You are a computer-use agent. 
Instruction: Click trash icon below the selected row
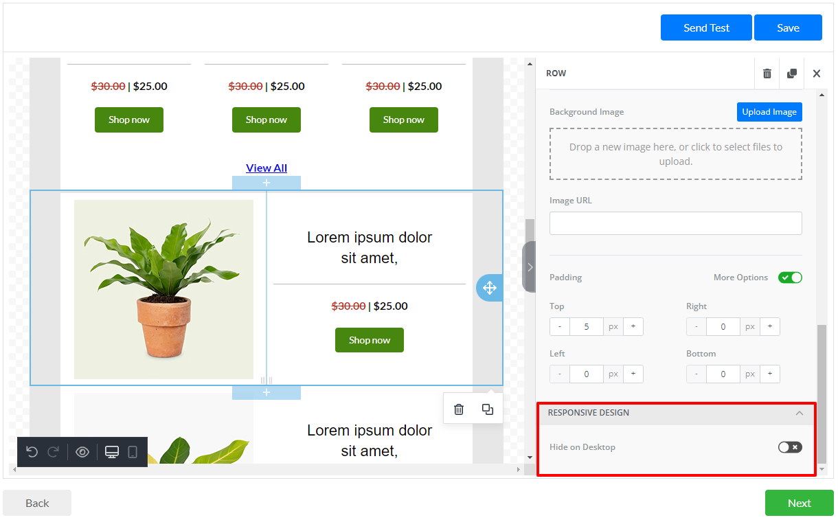pyautogui.click(x=459, y=409)
